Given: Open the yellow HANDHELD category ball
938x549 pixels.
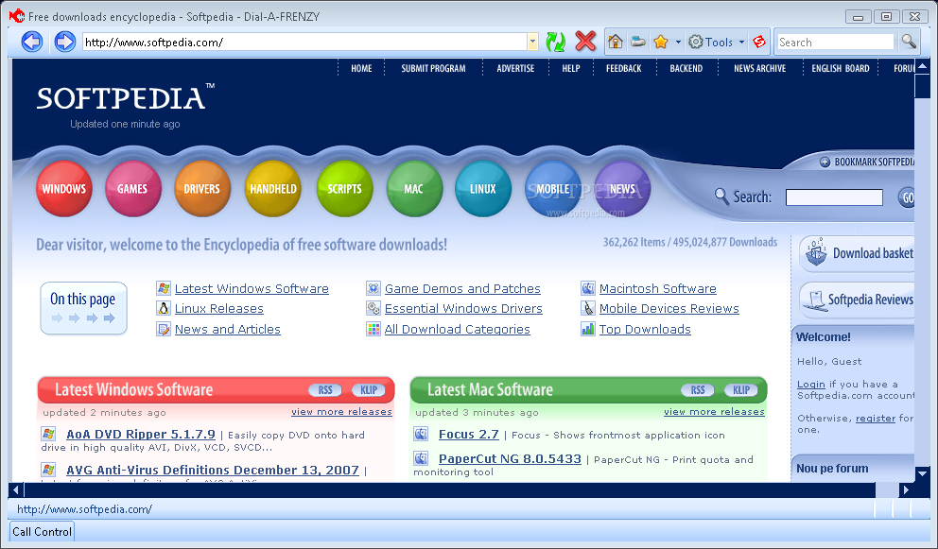Looking at the screenshot, I should coord(272,188).
